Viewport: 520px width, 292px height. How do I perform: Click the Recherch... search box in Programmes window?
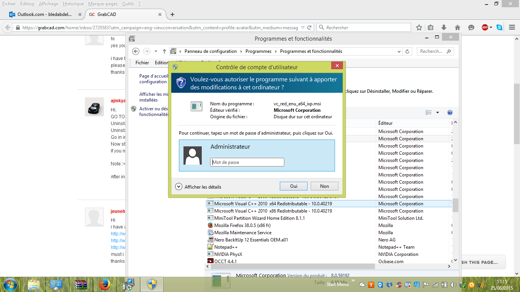[x=435, y=51]
